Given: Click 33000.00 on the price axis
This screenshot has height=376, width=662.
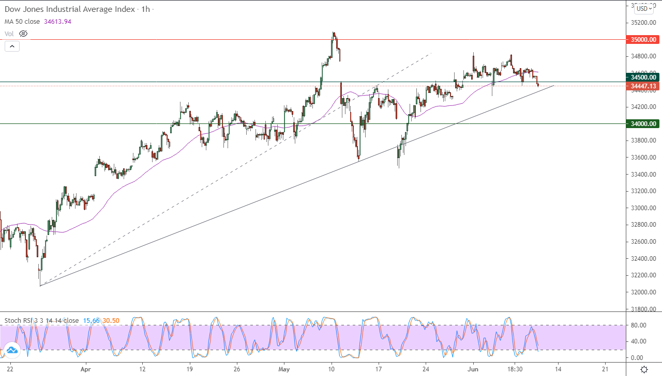Looking at the screenshot, I should click(643, 208).
